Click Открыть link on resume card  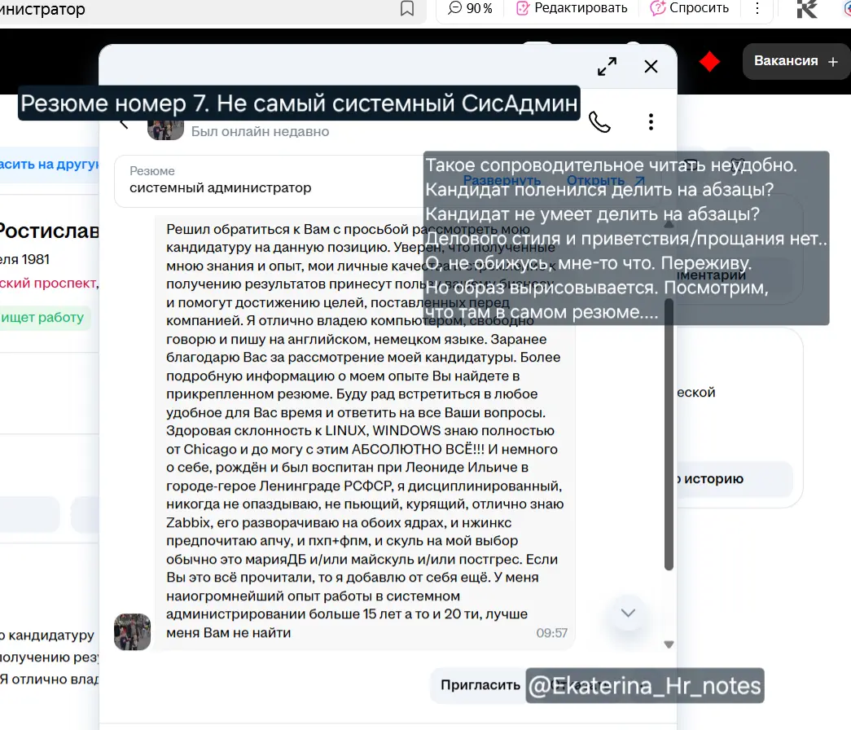click(x=605, y=180)
